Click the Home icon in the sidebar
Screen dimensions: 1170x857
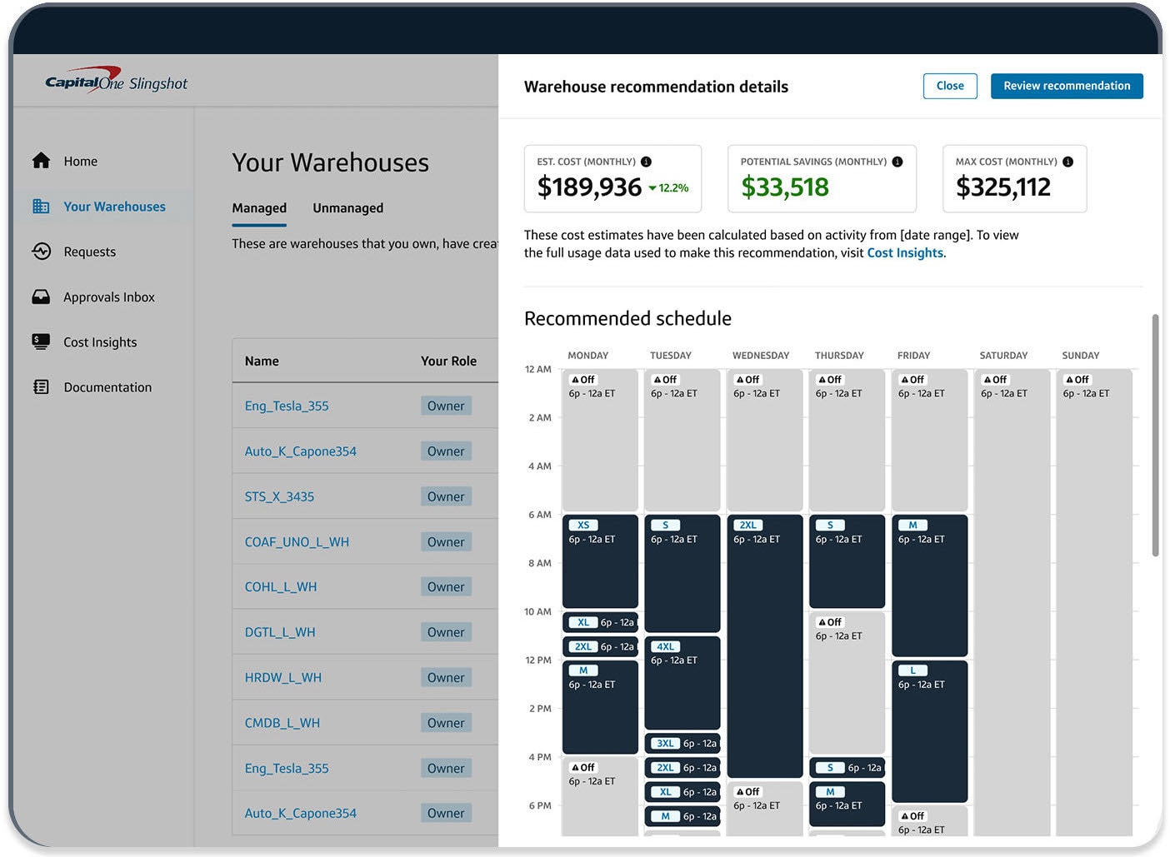click(x=42, y=161)
